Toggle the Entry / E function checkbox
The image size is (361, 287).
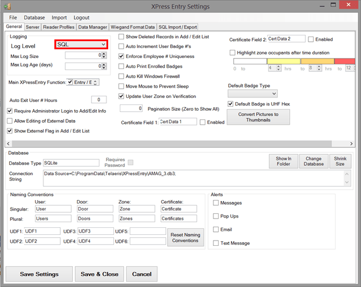pos(71,82)
